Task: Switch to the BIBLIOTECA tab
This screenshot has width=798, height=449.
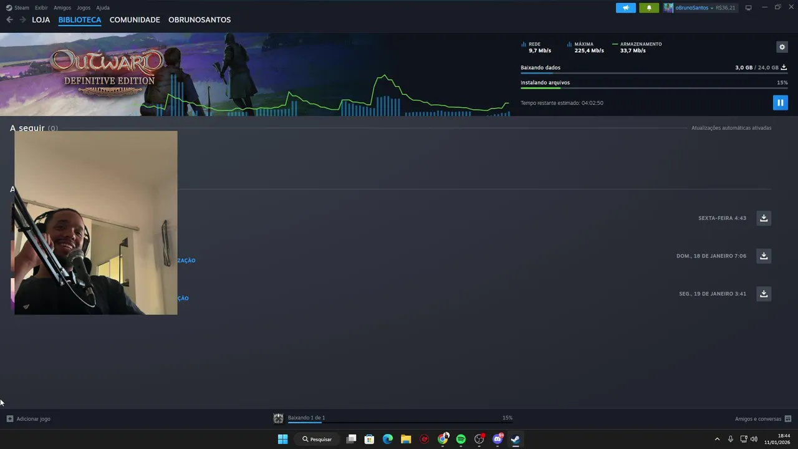Action: tap(80, 19)
